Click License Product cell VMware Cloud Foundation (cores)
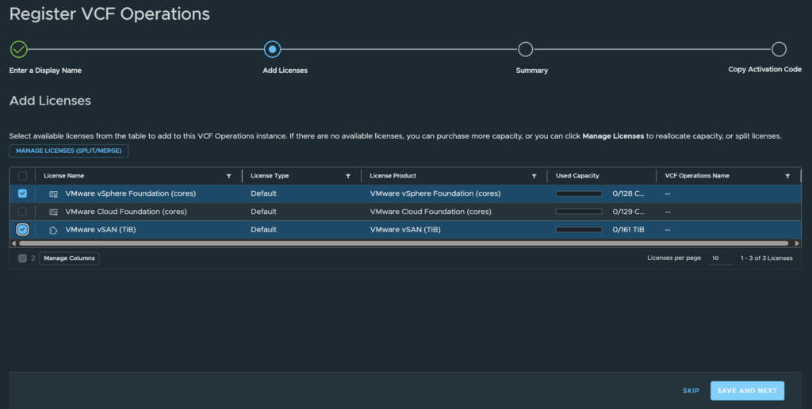 pyautogui.click(x=431, y=212)
